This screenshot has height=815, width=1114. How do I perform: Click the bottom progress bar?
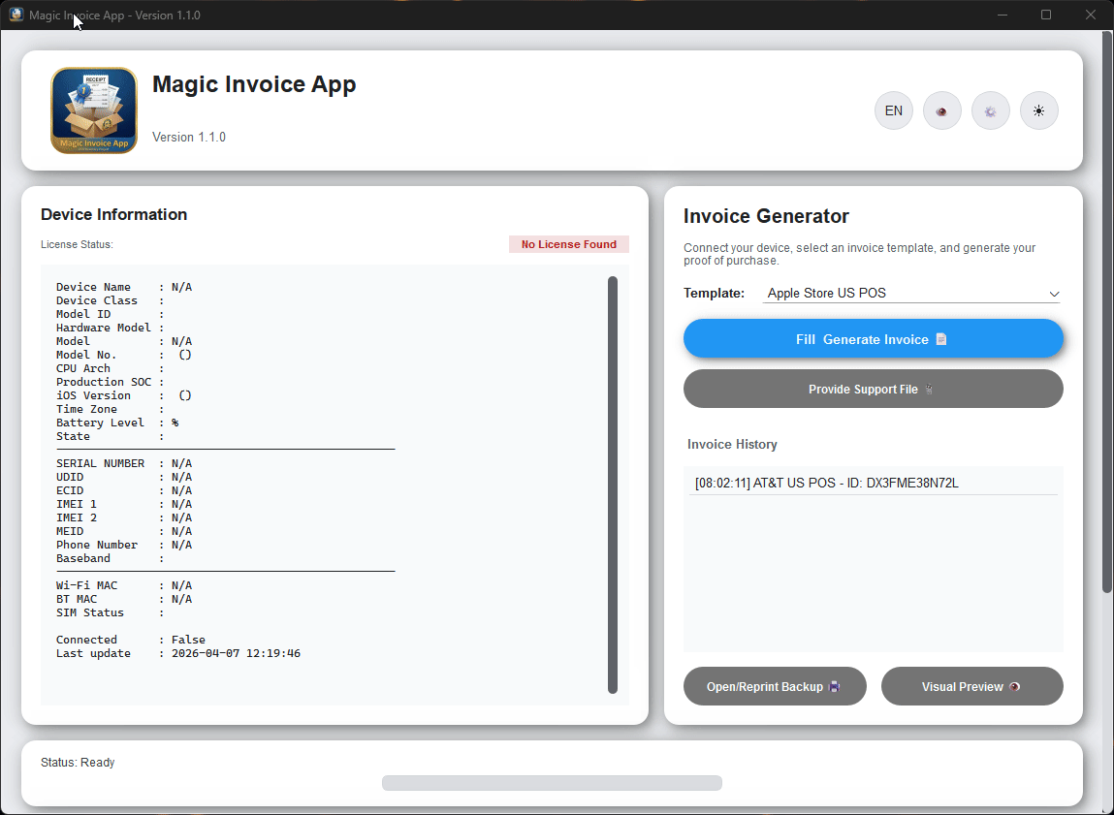[x=552, y=783]
